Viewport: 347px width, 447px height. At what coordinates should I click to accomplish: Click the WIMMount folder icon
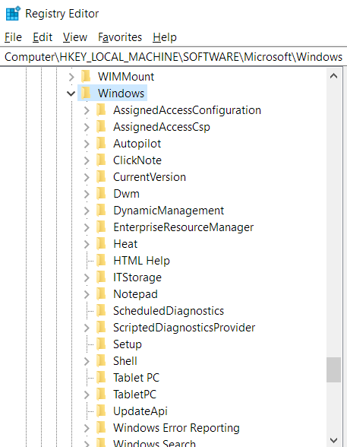86,76
